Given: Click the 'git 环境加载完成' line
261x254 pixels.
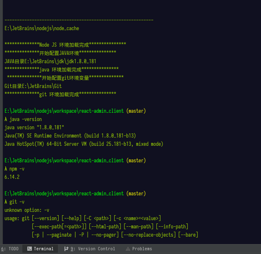Looking at the screenshot, I should pyautogui.click(x=60, y=95).
